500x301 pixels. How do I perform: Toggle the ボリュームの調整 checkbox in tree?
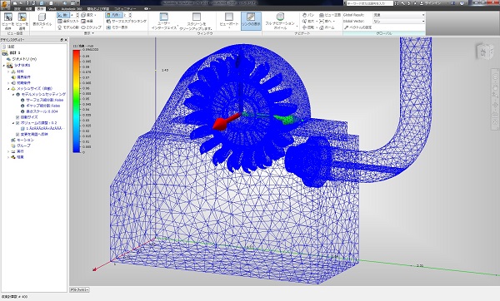[x=17, y=123]
